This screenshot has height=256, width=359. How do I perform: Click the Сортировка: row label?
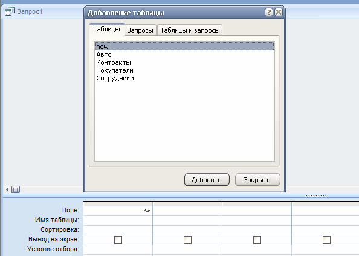(x=60, y=229)
